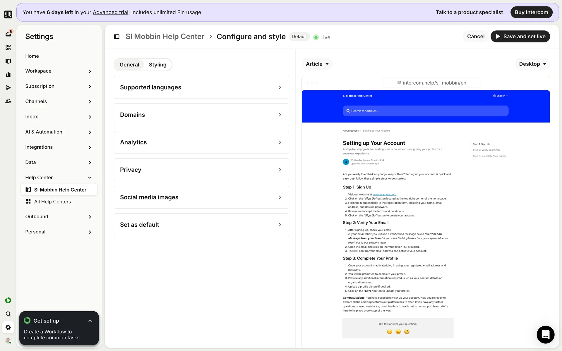Click the Search for articles field
The height and width of the screenshot is (351, 562).
point(425,111)
